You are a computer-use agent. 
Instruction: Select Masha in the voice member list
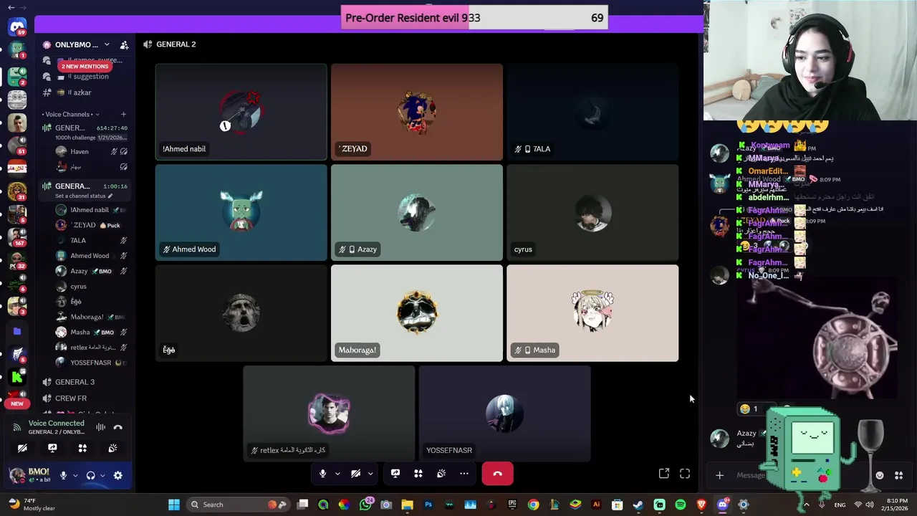click(90, 332)
